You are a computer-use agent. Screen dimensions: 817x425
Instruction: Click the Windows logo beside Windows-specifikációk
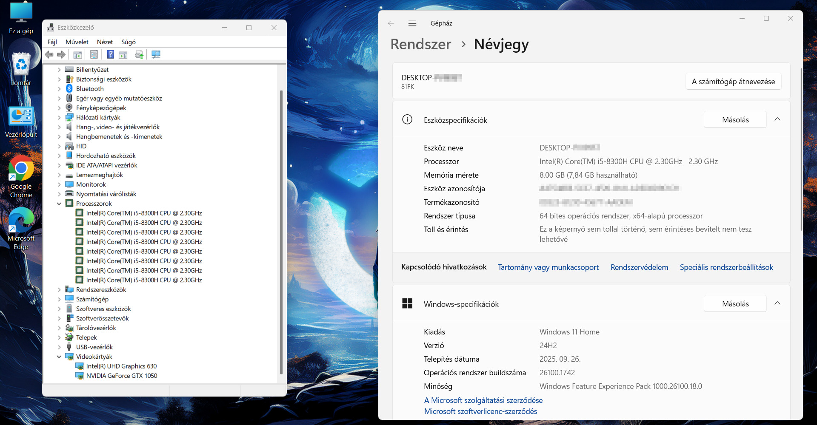coord(407,303)
